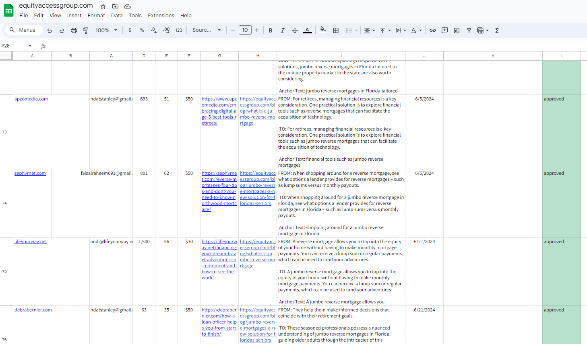587x344 pixels.
Task: Star the equityaccessgroup.com spreadsheet
Action: pyautogui.click(x=103, y=6)
